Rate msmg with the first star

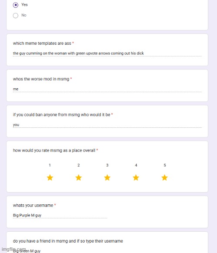(50, 178)
